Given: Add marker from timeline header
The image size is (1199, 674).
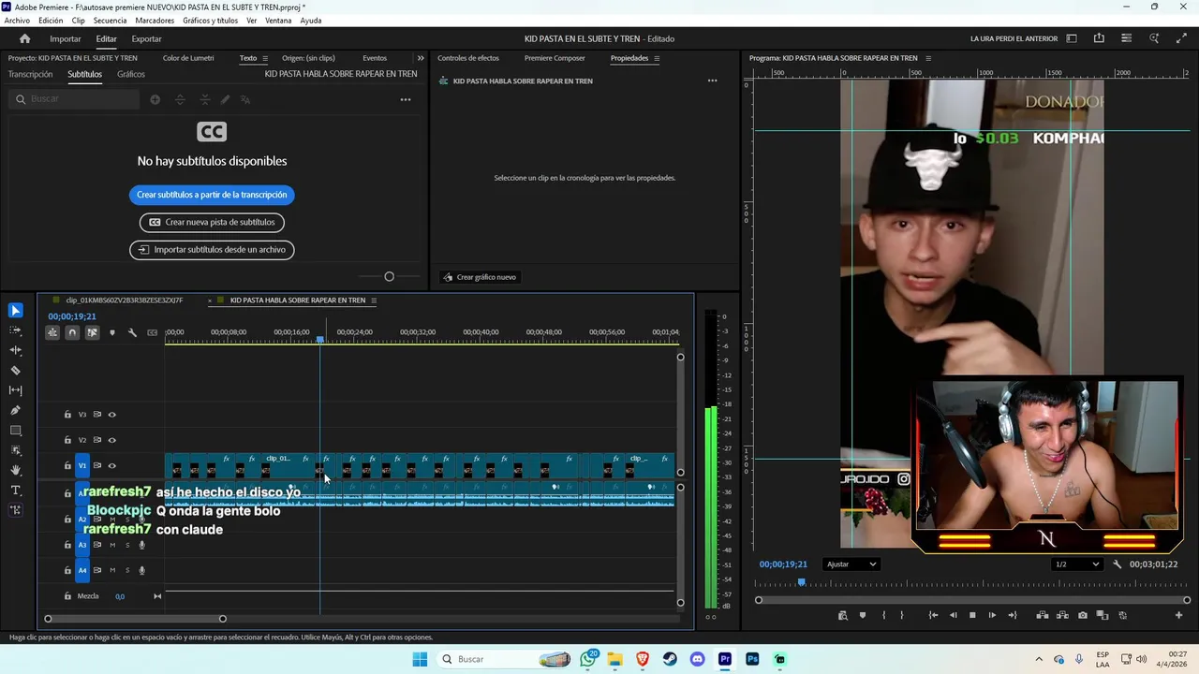Looking at the screenshot, I should coord(112,332).
